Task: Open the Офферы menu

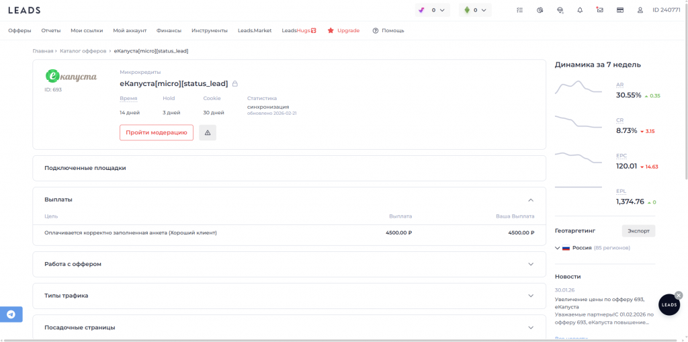Action: point(19,30)
